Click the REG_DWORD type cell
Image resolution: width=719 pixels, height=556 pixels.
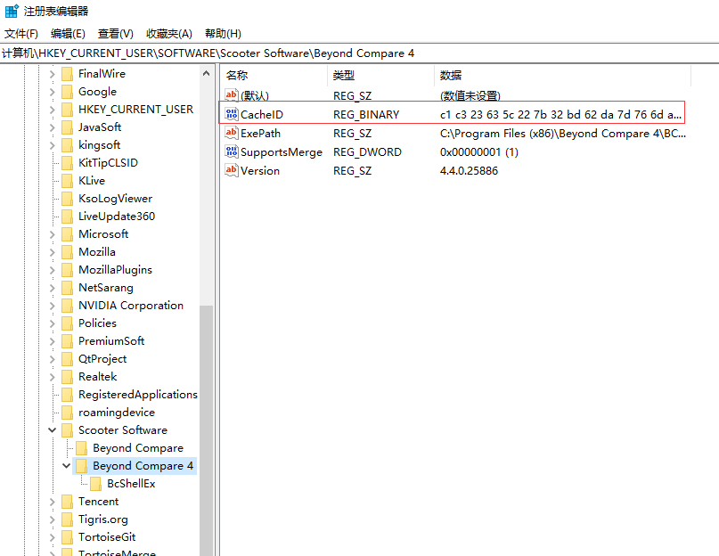(x=367, y=151)
